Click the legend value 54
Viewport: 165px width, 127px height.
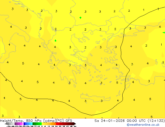click(75, 126)
